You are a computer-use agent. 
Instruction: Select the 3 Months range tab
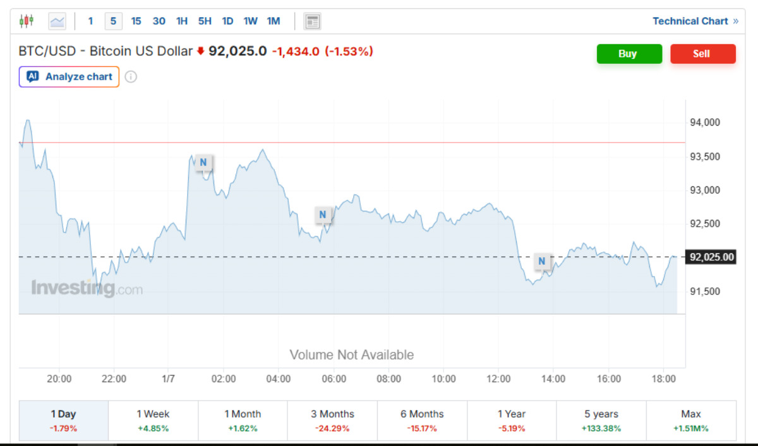(x=332, y=420)
